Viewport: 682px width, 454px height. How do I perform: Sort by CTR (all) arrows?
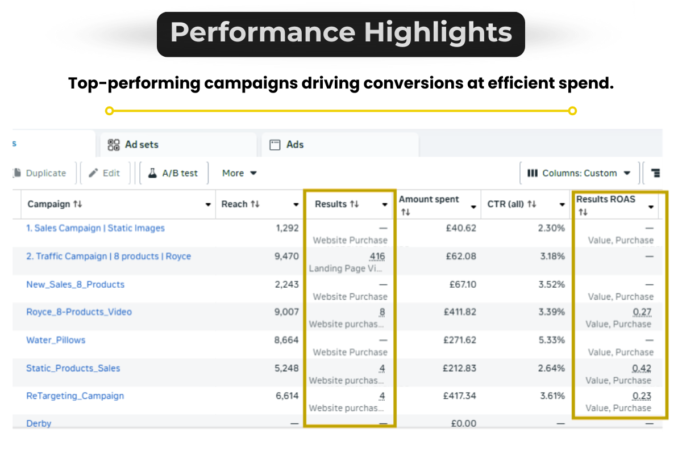pos(531,204)
